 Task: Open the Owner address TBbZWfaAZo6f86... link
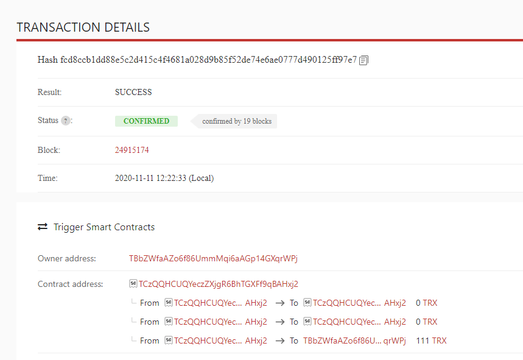click(x=213, y=258)
